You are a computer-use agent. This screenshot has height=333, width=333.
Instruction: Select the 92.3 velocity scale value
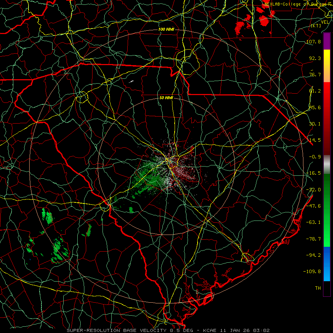(315, 58)
